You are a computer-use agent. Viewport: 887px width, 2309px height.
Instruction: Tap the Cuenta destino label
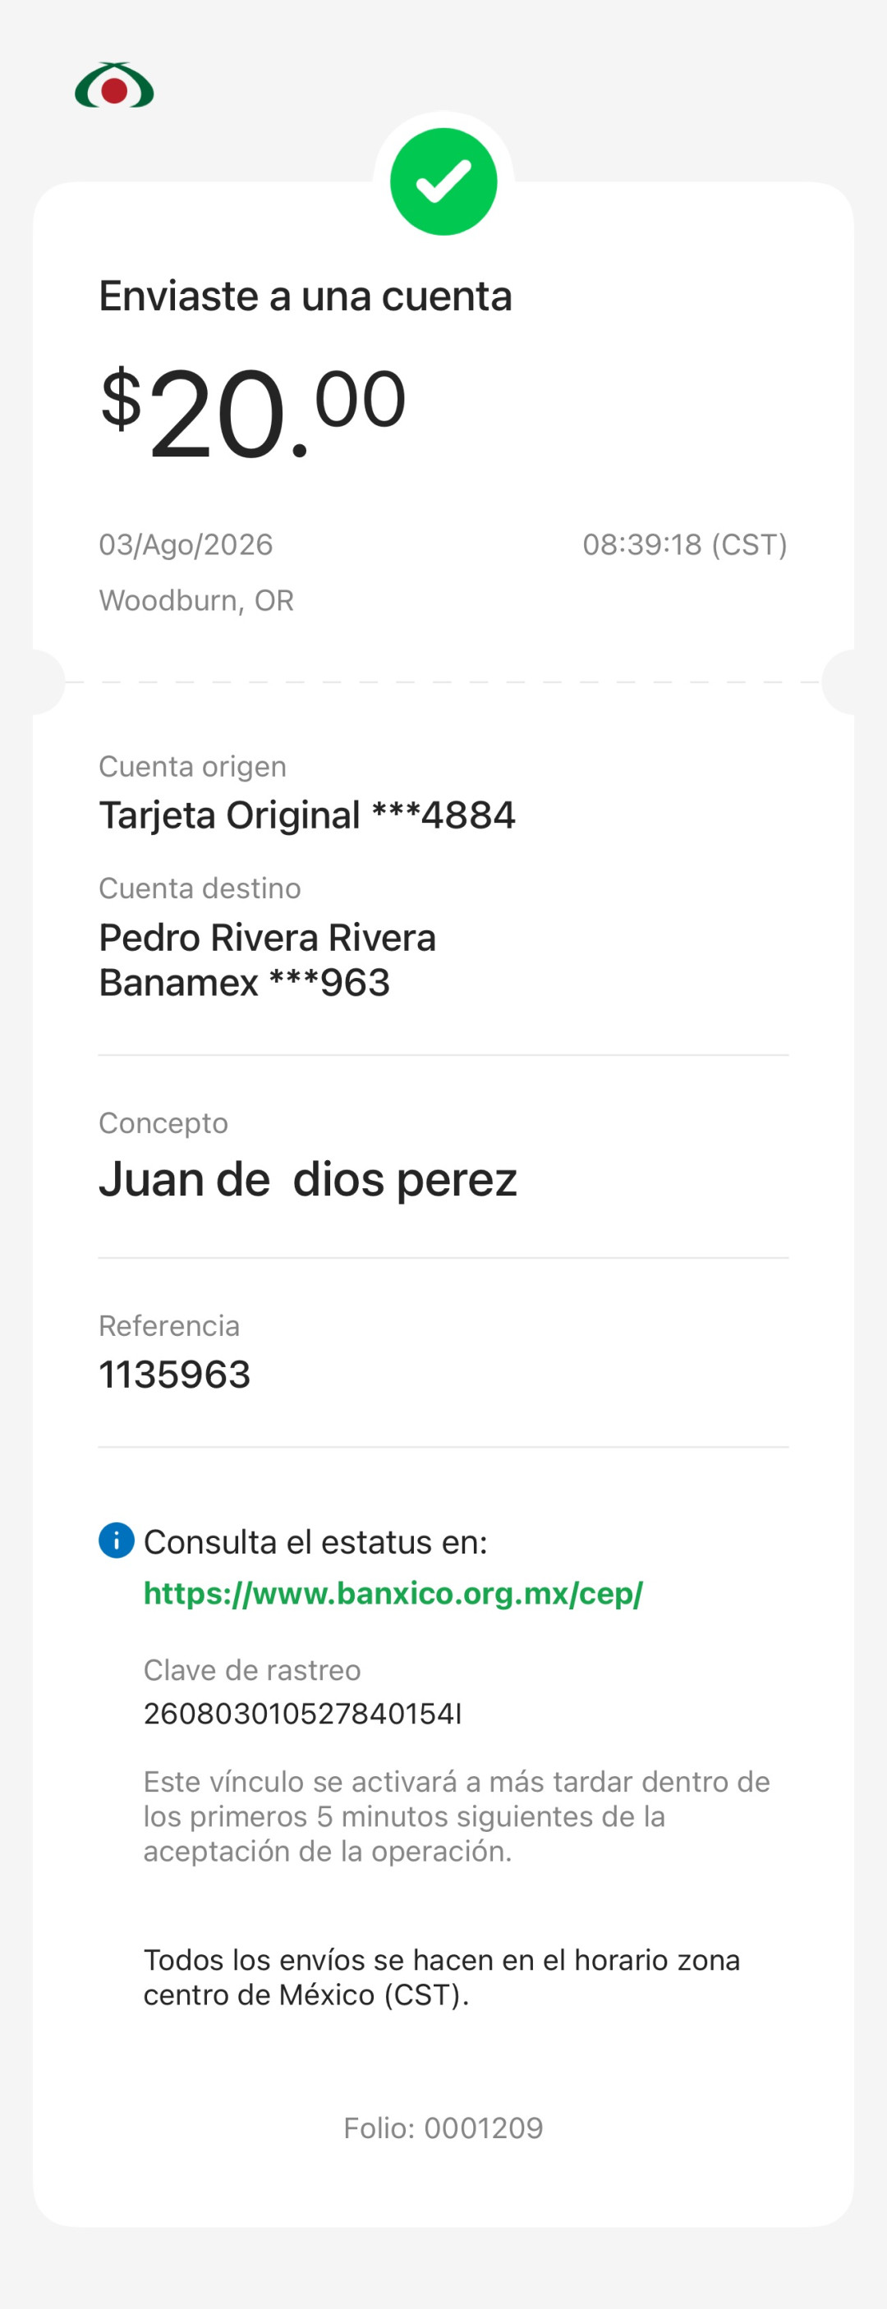click(199, 888)
